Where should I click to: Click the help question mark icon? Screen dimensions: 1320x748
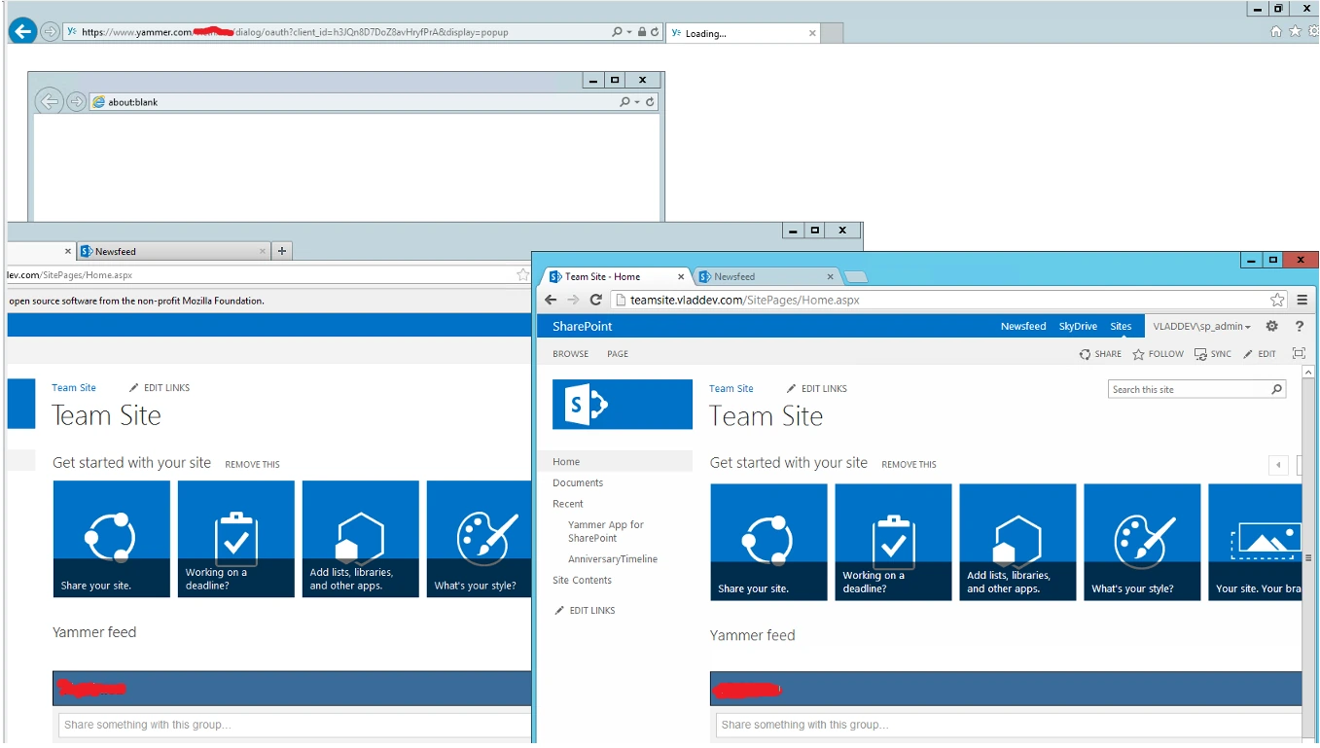click(1299, 326)
